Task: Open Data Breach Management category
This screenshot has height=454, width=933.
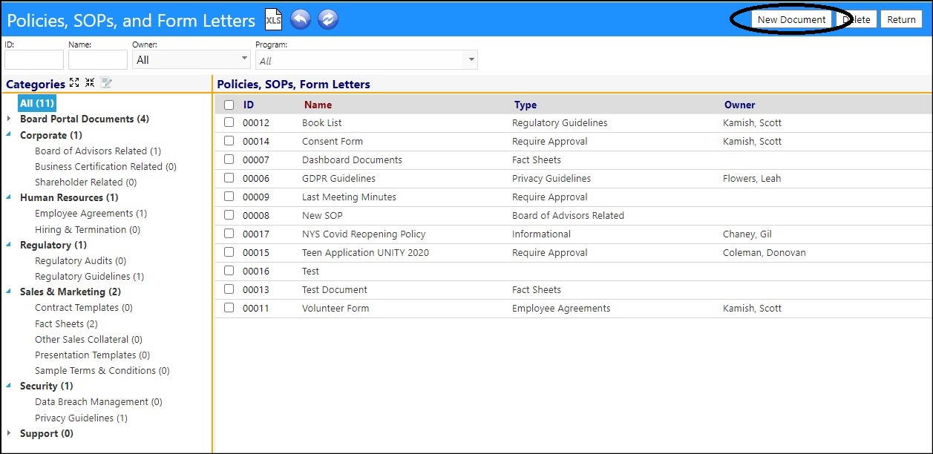Action: tap(99, 401)
